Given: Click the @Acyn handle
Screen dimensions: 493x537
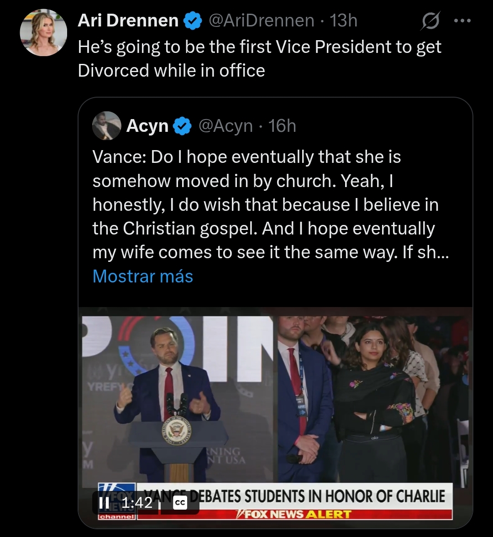Looking at the screenshot, I should [x=226, y=126].
